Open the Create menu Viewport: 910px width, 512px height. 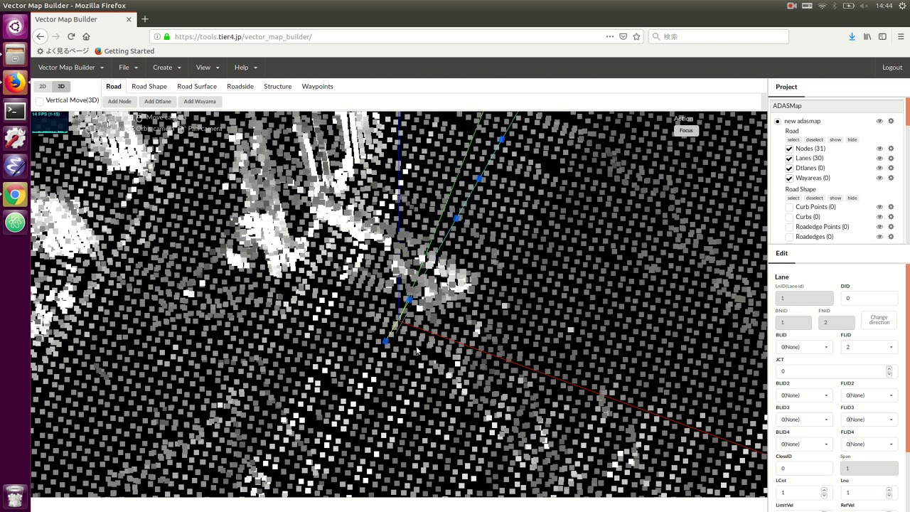point(166,68)
